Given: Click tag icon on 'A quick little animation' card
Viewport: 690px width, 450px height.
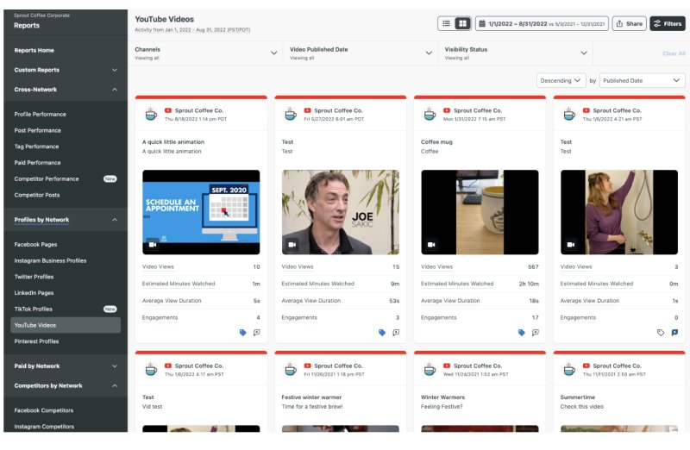Looking at the screenshot, I should coord(242,333).
